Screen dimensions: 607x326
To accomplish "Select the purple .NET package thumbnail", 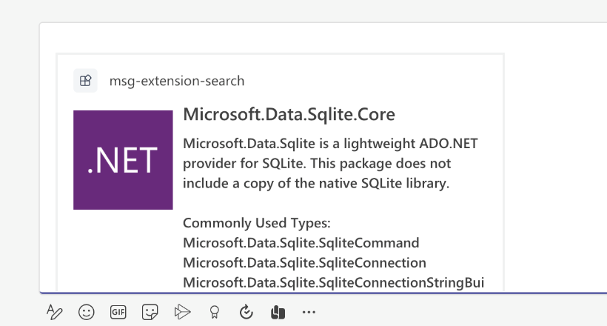I will pos(123,160).
